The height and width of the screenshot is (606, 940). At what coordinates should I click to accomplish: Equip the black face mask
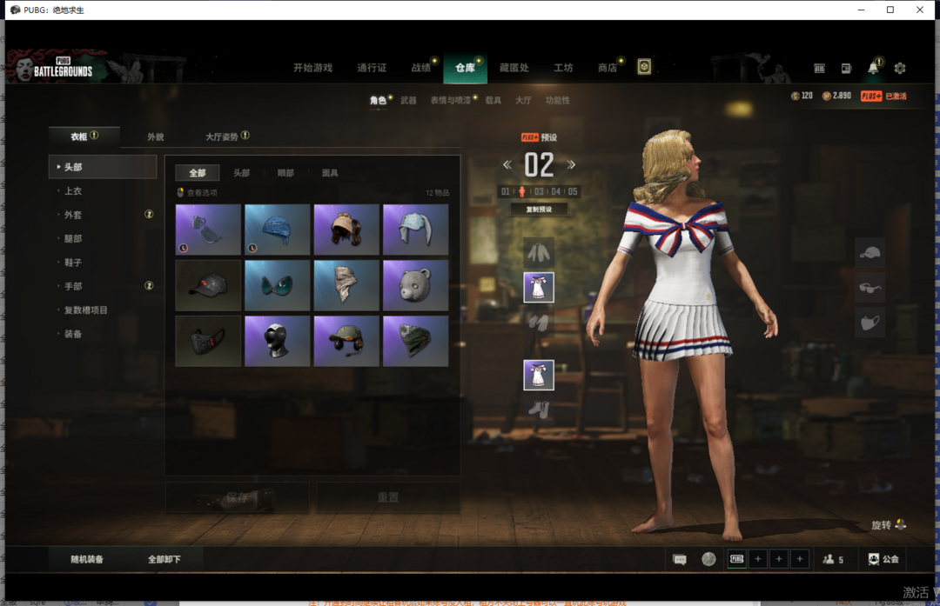[x=208, y=341]
